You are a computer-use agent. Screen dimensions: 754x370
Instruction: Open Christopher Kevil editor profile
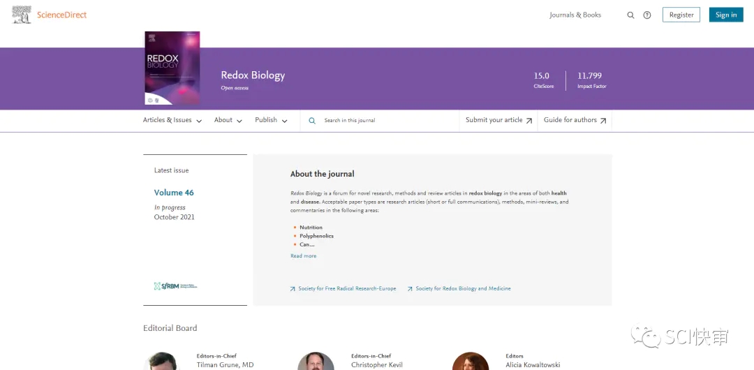[377, 365]
